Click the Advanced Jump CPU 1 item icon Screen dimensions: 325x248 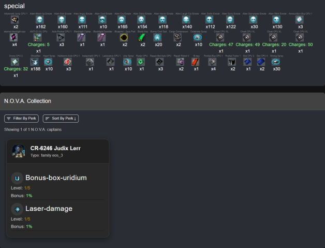coord(16,19)
